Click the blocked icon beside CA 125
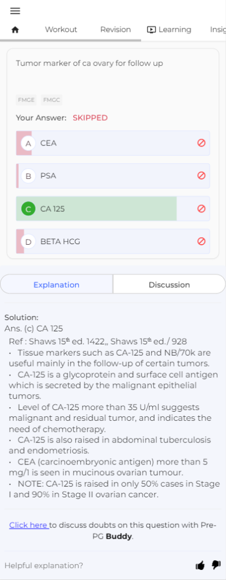The image size is (226, 580). coord(201,208)
